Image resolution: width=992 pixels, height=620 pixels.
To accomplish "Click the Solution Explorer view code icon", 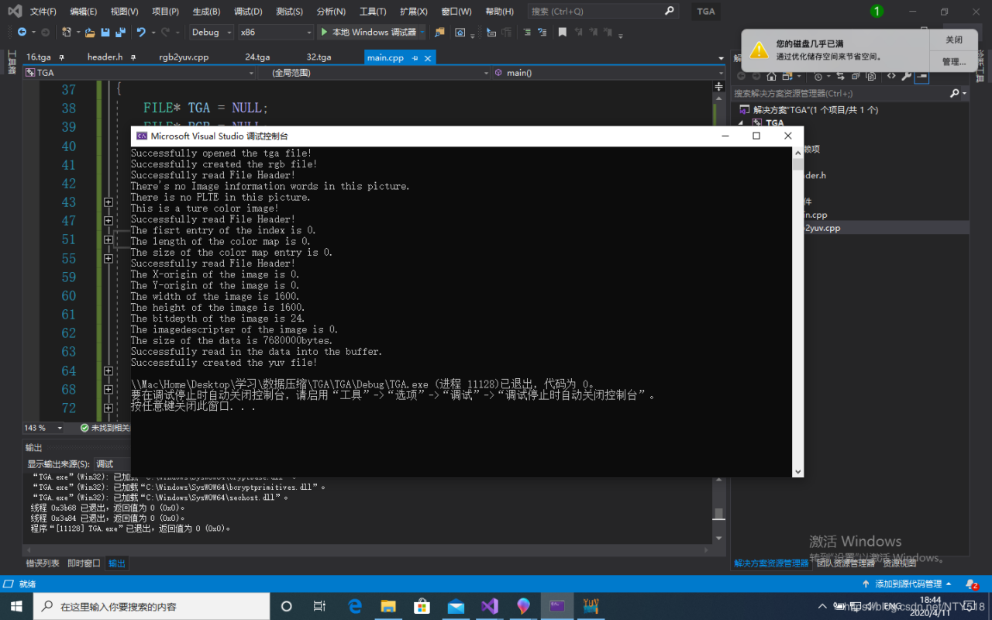I will 891,76.
